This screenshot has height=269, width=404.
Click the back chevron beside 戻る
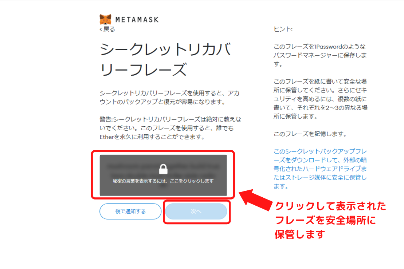(x=101, y=29)
